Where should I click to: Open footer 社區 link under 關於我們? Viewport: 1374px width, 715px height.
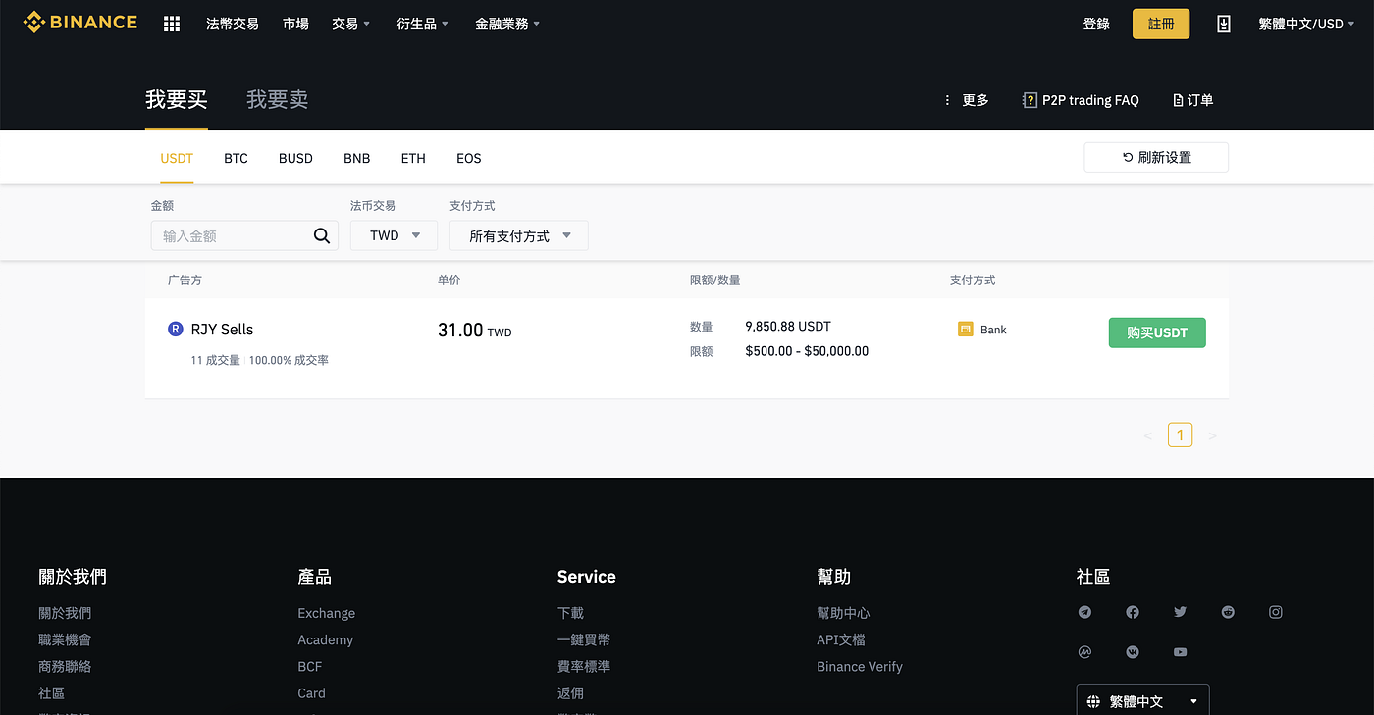(x=52, y=692)
